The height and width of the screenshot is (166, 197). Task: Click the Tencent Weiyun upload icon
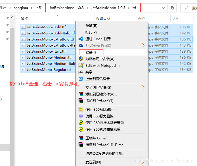pos(81,79)
